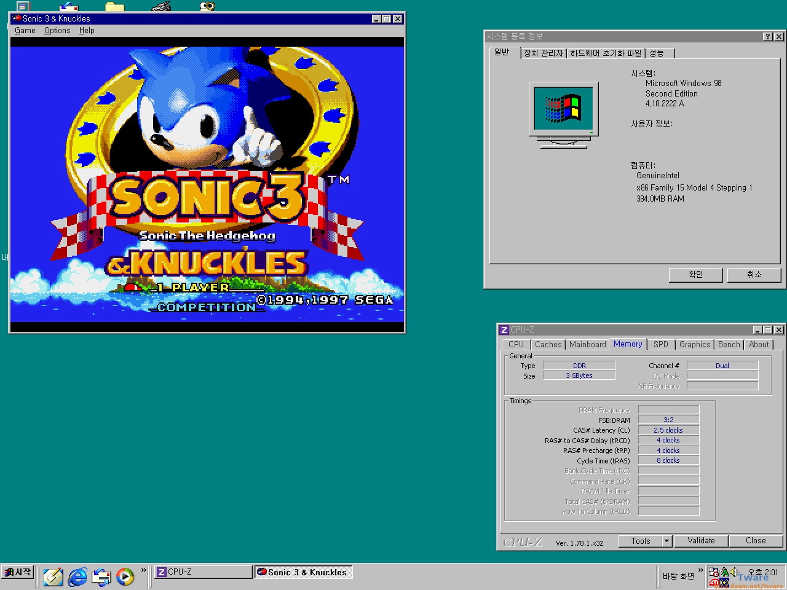This screenshot has width=787, height=590.
Task: Click the IME language tray icon
Action: pyautogui.click(x=724, y=572)
